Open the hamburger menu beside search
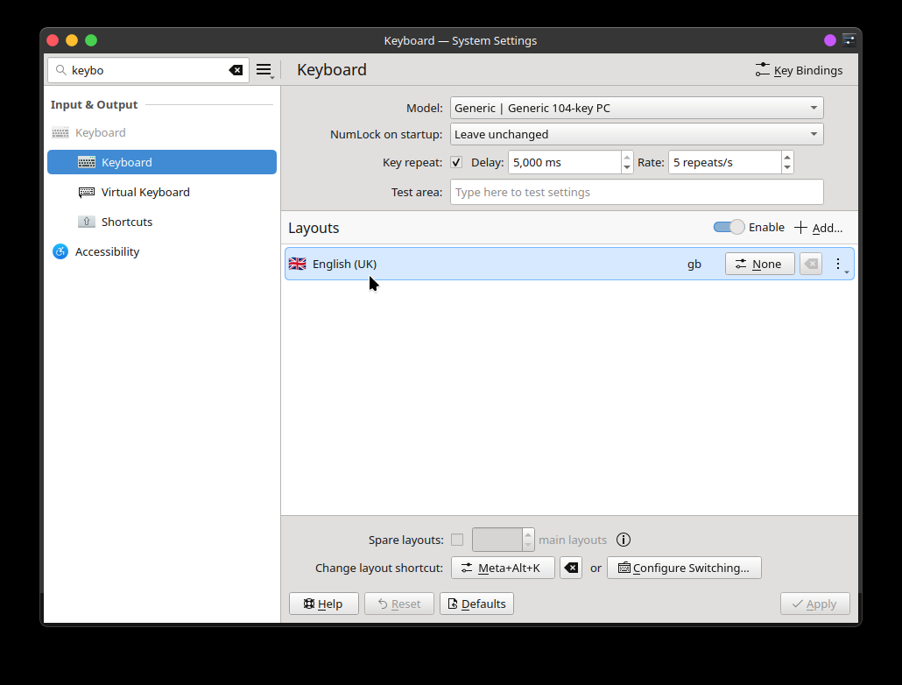The height and width of the screenshot is (685, 902). [264, 70]
